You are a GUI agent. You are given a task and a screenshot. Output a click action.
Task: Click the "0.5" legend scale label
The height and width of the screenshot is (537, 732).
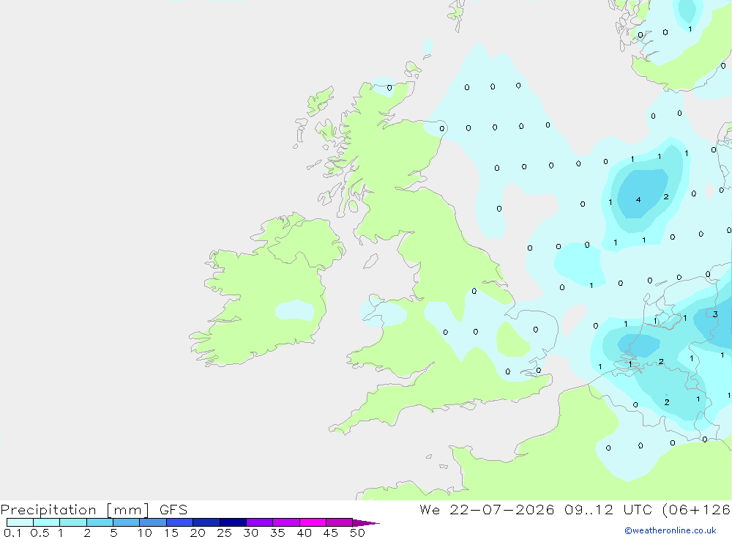[x=40, y=533]
